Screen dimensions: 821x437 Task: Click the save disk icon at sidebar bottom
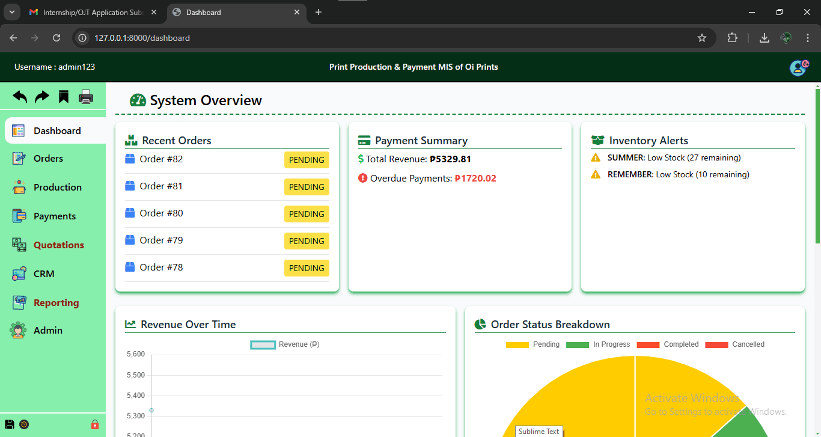pyautogui.click(x=10, y=424)
